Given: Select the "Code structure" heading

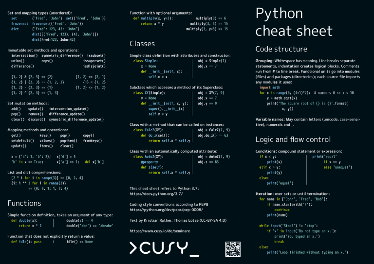Looking at the screenshot, I should click(281, 49).
